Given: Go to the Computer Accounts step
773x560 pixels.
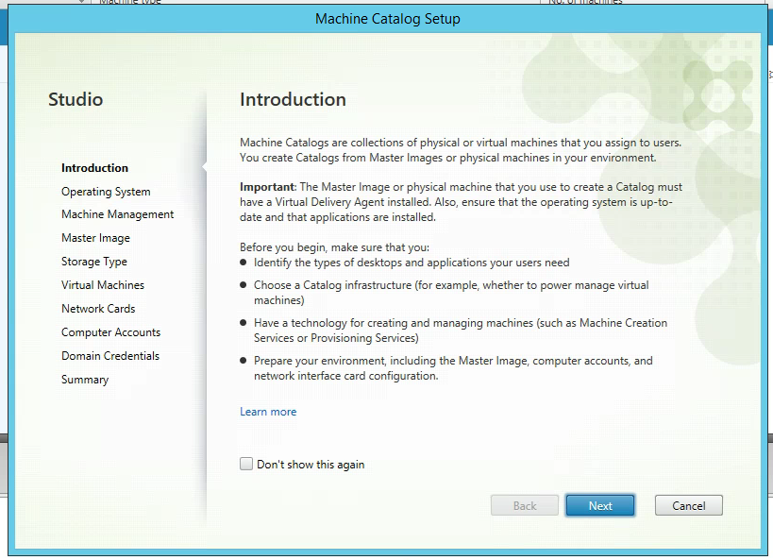Looking at the screenshot, I should click(x=110, y=332).
